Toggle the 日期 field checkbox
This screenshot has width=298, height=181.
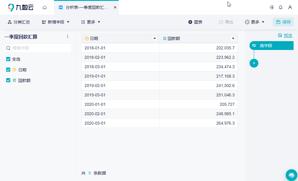click(8, 70)
